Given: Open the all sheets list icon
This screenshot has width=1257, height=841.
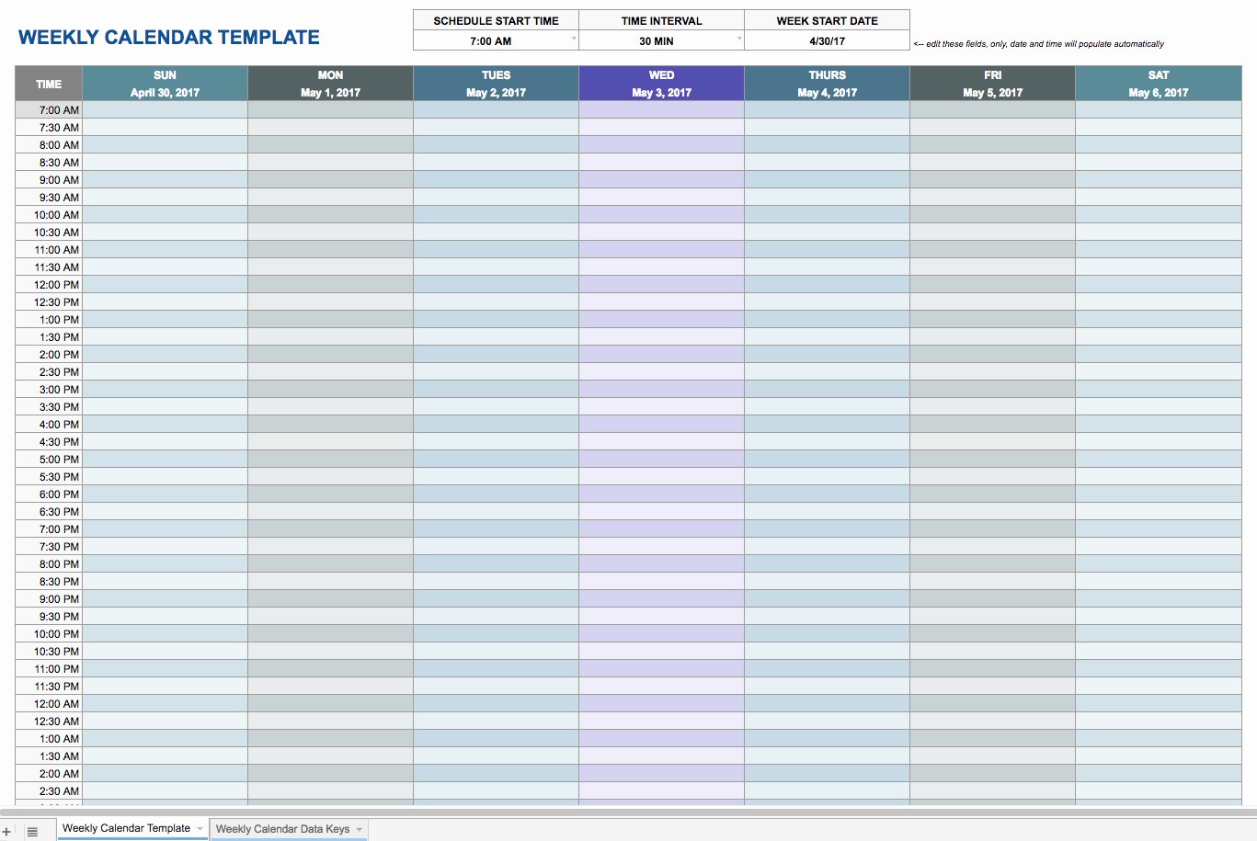Looking at the screenshot, I should click(x=32, y=831).
